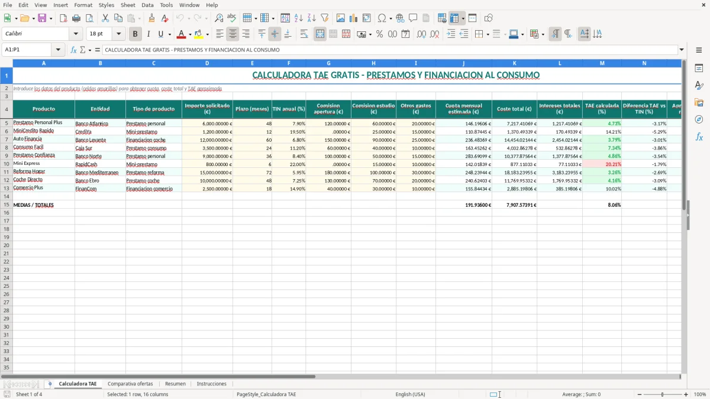This screenshot has width=710, height=399.
Task: Toggle Align Left
Action: 220,34
